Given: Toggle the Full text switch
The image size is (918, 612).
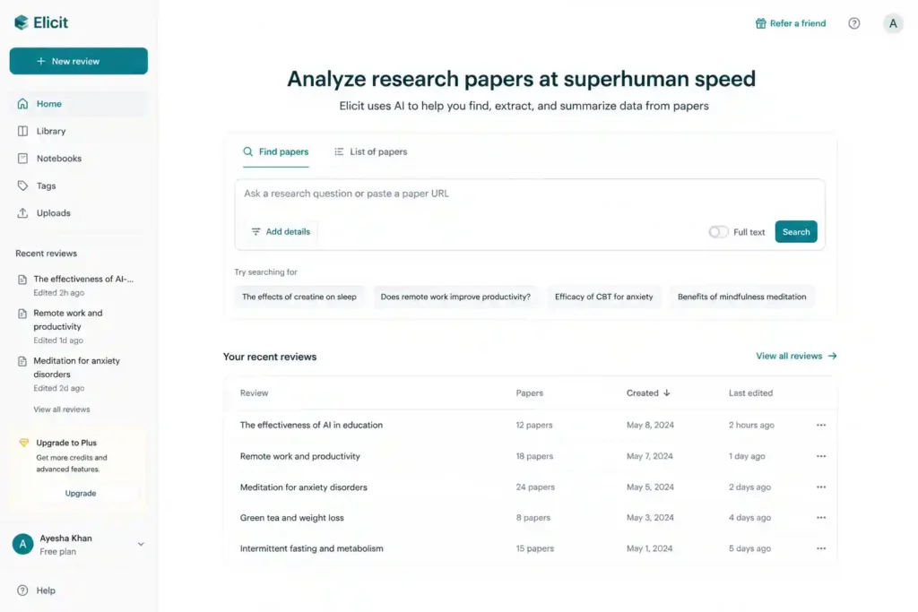Looking at the screenshot, I should click(x=718, y=232).
